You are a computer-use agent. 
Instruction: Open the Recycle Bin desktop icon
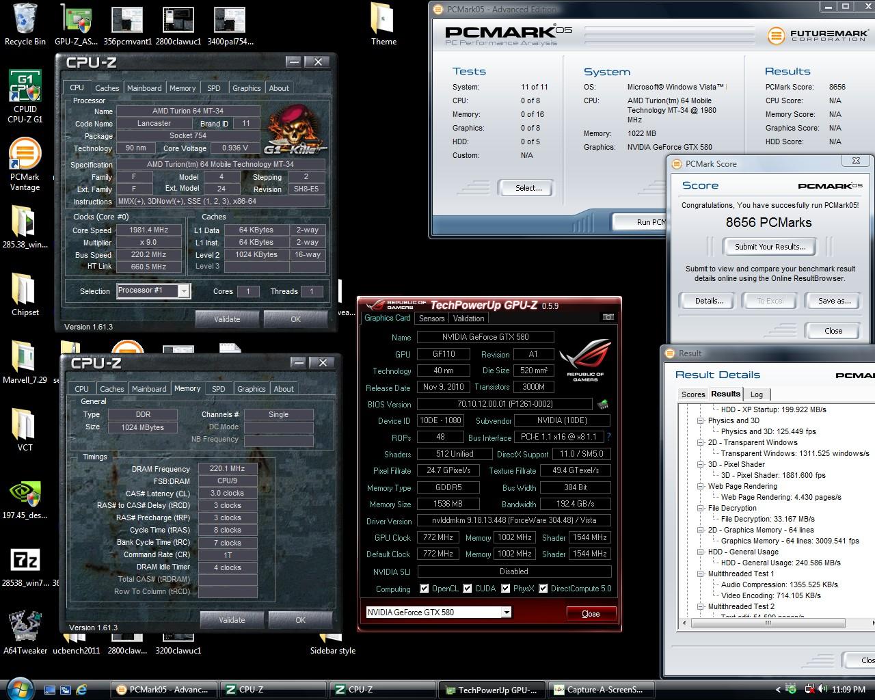(25, 25)
